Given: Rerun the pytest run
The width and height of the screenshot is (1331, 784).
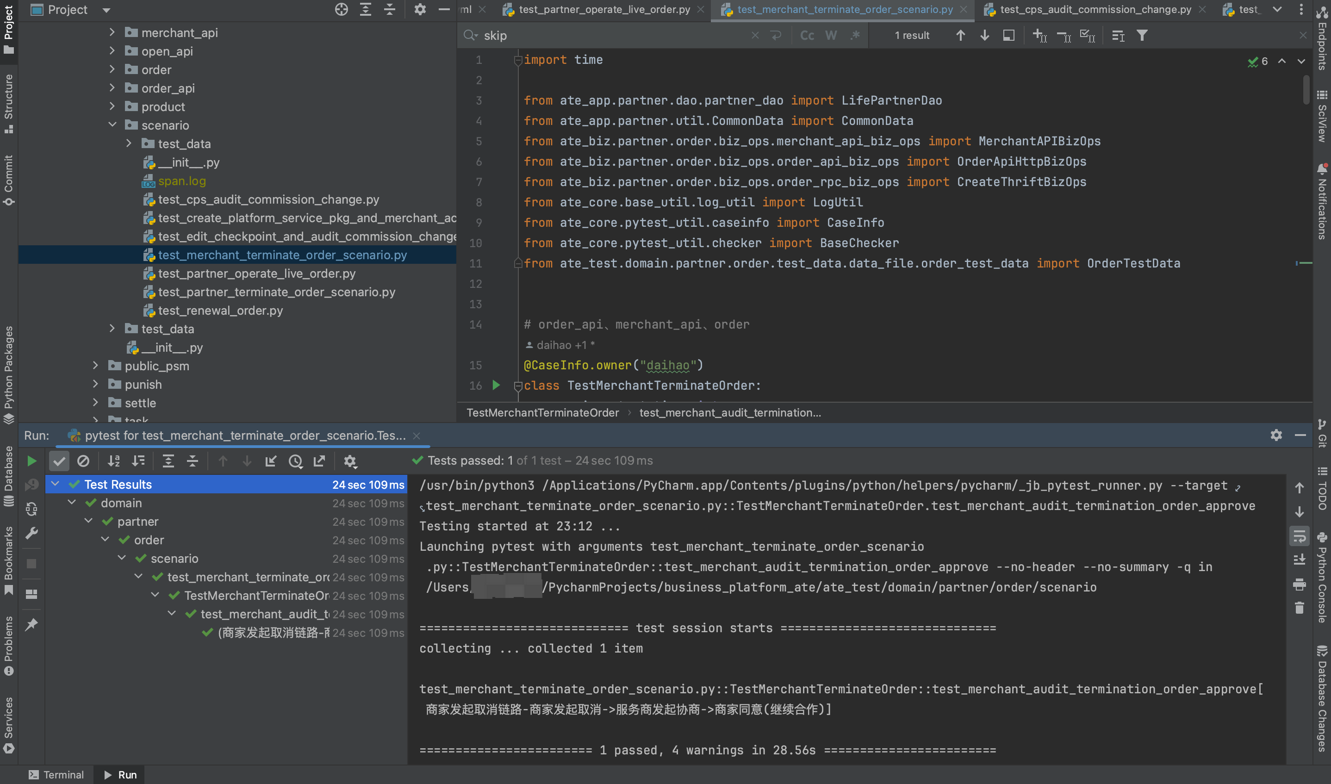Looking at the screenshot, I should pyautogui.click(x=31, y=461).
